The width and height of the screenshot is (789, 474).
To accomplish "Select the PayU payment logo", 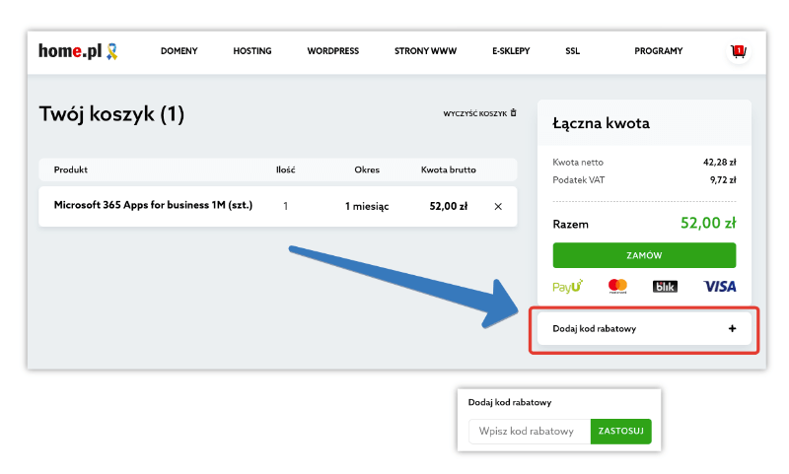I will pos(567,286).
